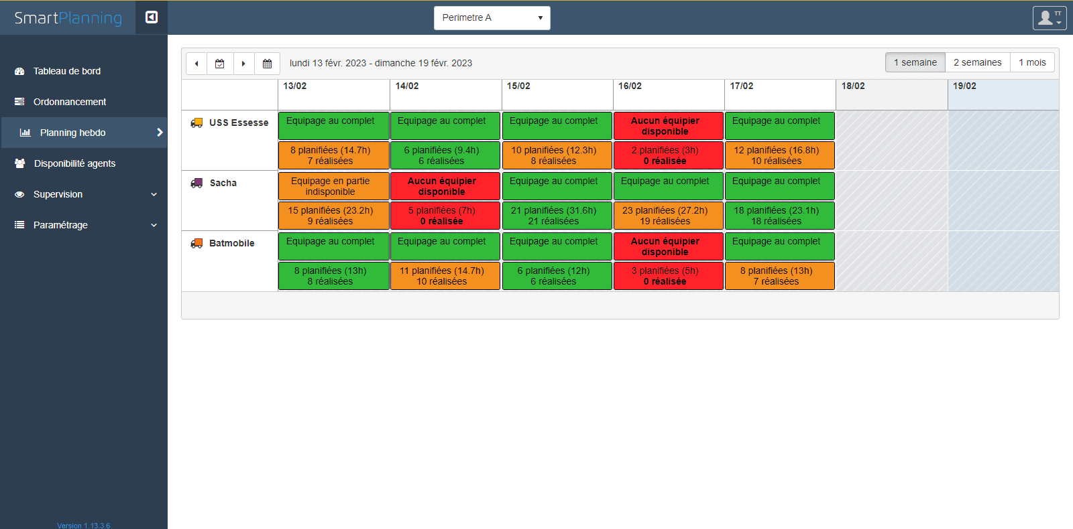
Task: Switch to the 1 mois view
Action: (1032, 62)
